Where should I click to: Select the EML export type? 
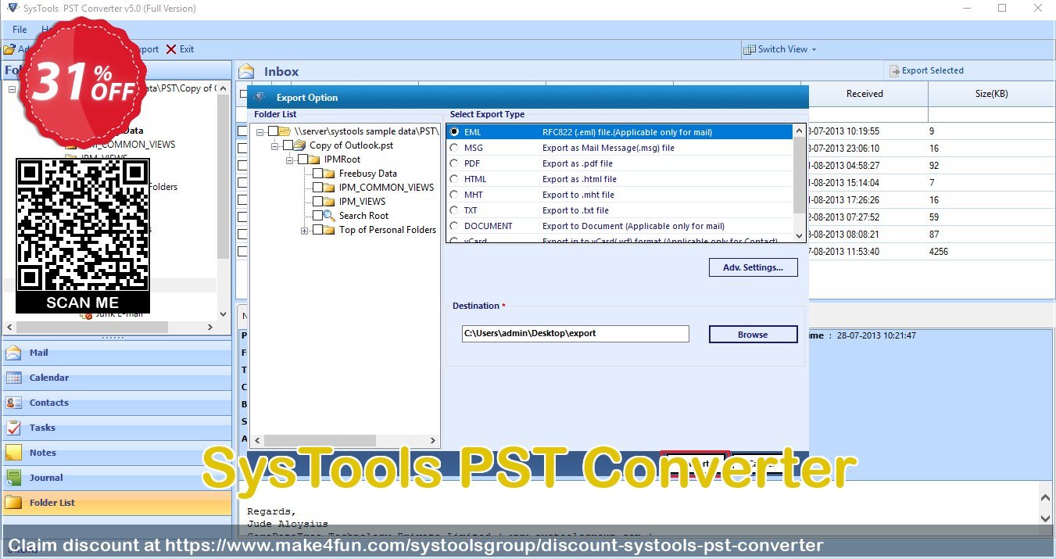pos(454,132)
